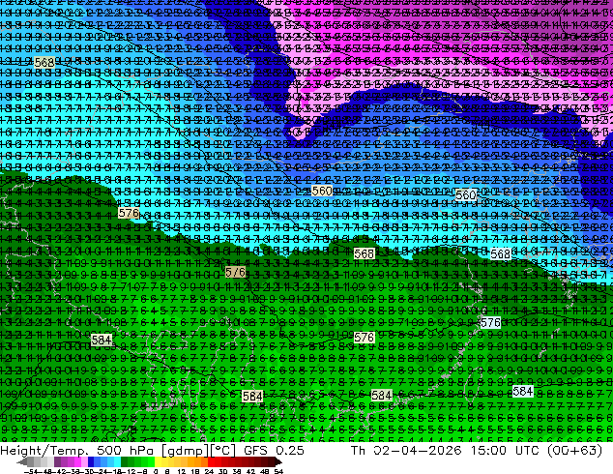613x474 pixels.
Task: Click the white 576 label at right
Action: [490, 323]
